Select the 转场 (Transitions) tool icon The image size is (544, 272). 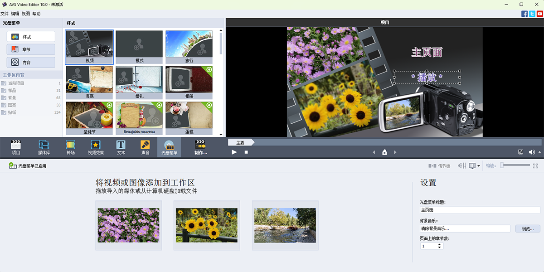(x=70, y=147)
